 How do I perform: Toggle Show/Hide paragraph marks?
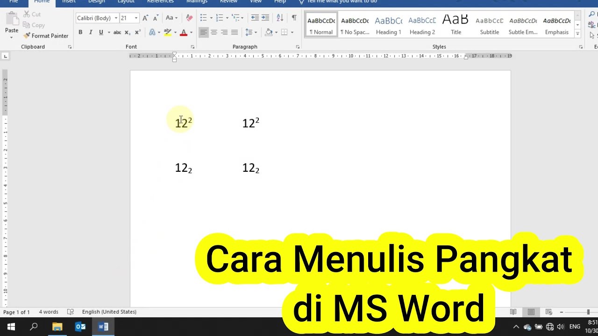pos(294,18)
